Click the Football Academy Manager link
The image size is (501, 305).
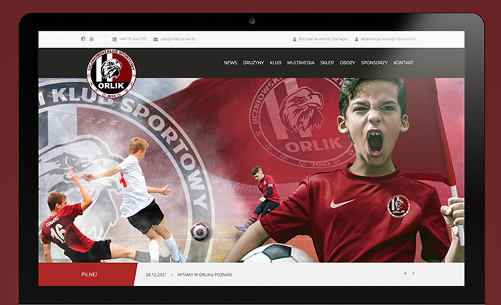point(323,39)
